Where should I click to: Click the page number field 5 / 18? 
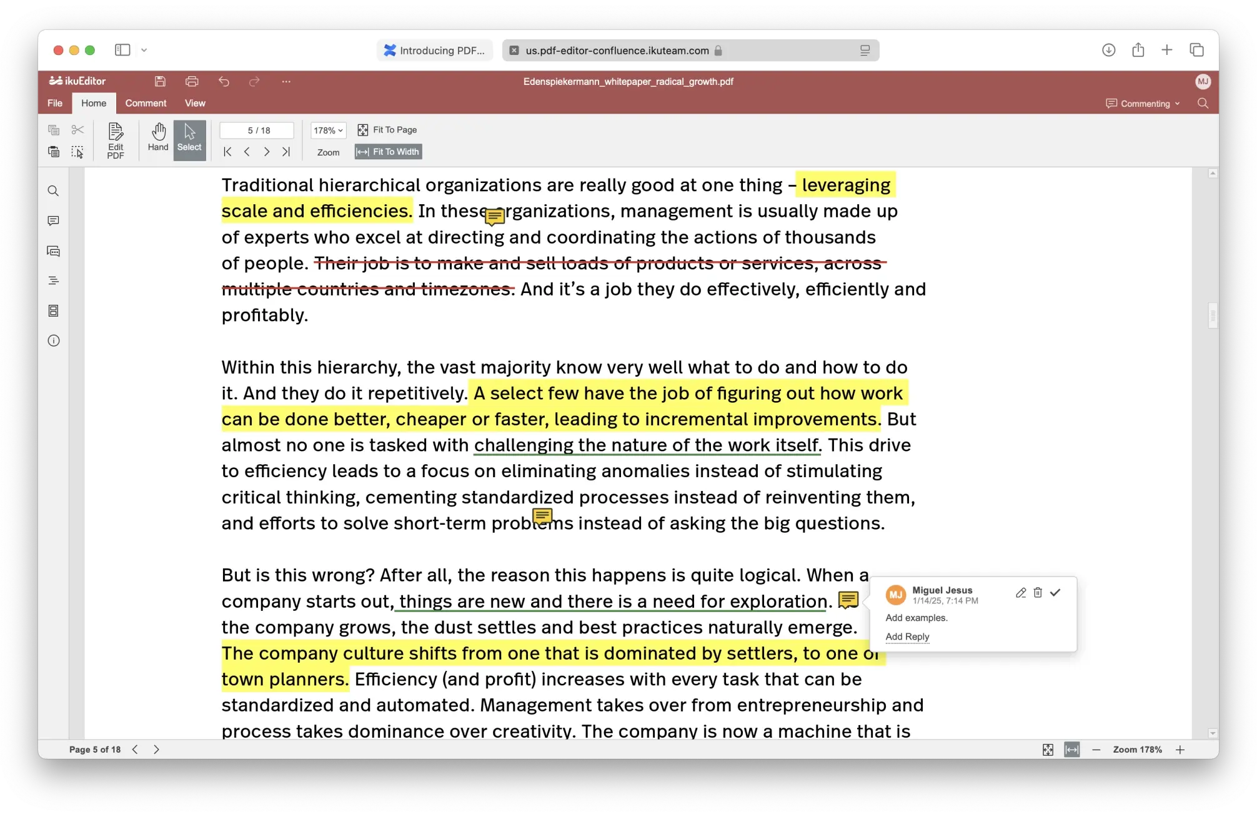click(257, 131)
